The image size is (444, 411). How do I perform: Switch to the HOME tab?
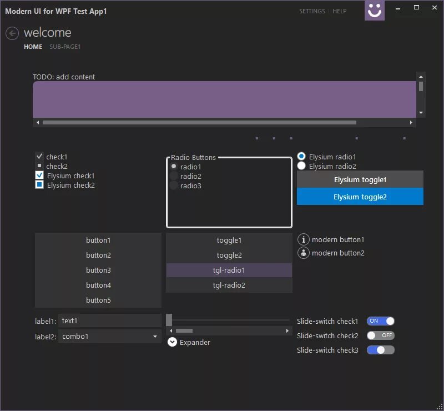coord(33,47)
